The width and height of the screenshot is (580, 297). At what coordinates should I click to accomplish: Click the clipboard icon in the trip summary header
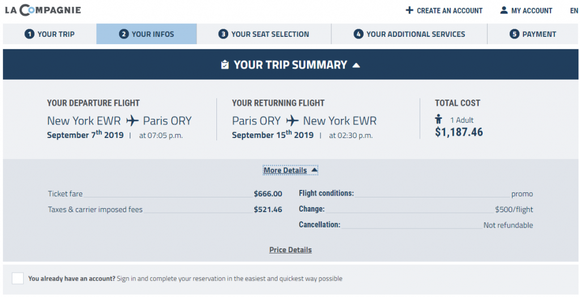(225, 65)
